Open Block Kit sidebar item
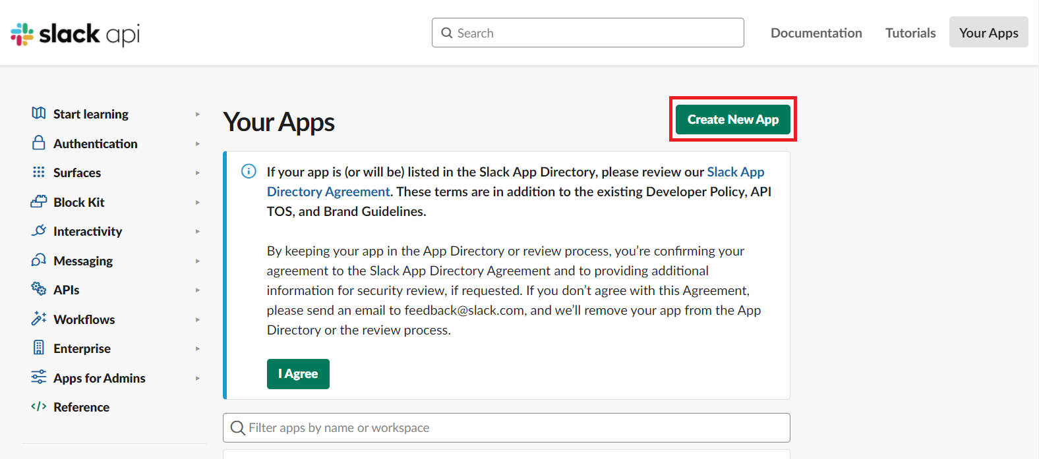The width and height of the screenshot is (1039, 459). pyautogui.click(x=79, y=202)
